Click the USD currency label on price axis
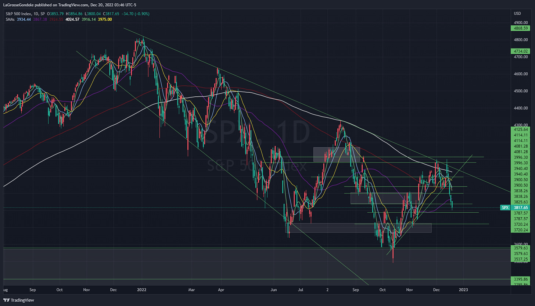 [517, 14]
